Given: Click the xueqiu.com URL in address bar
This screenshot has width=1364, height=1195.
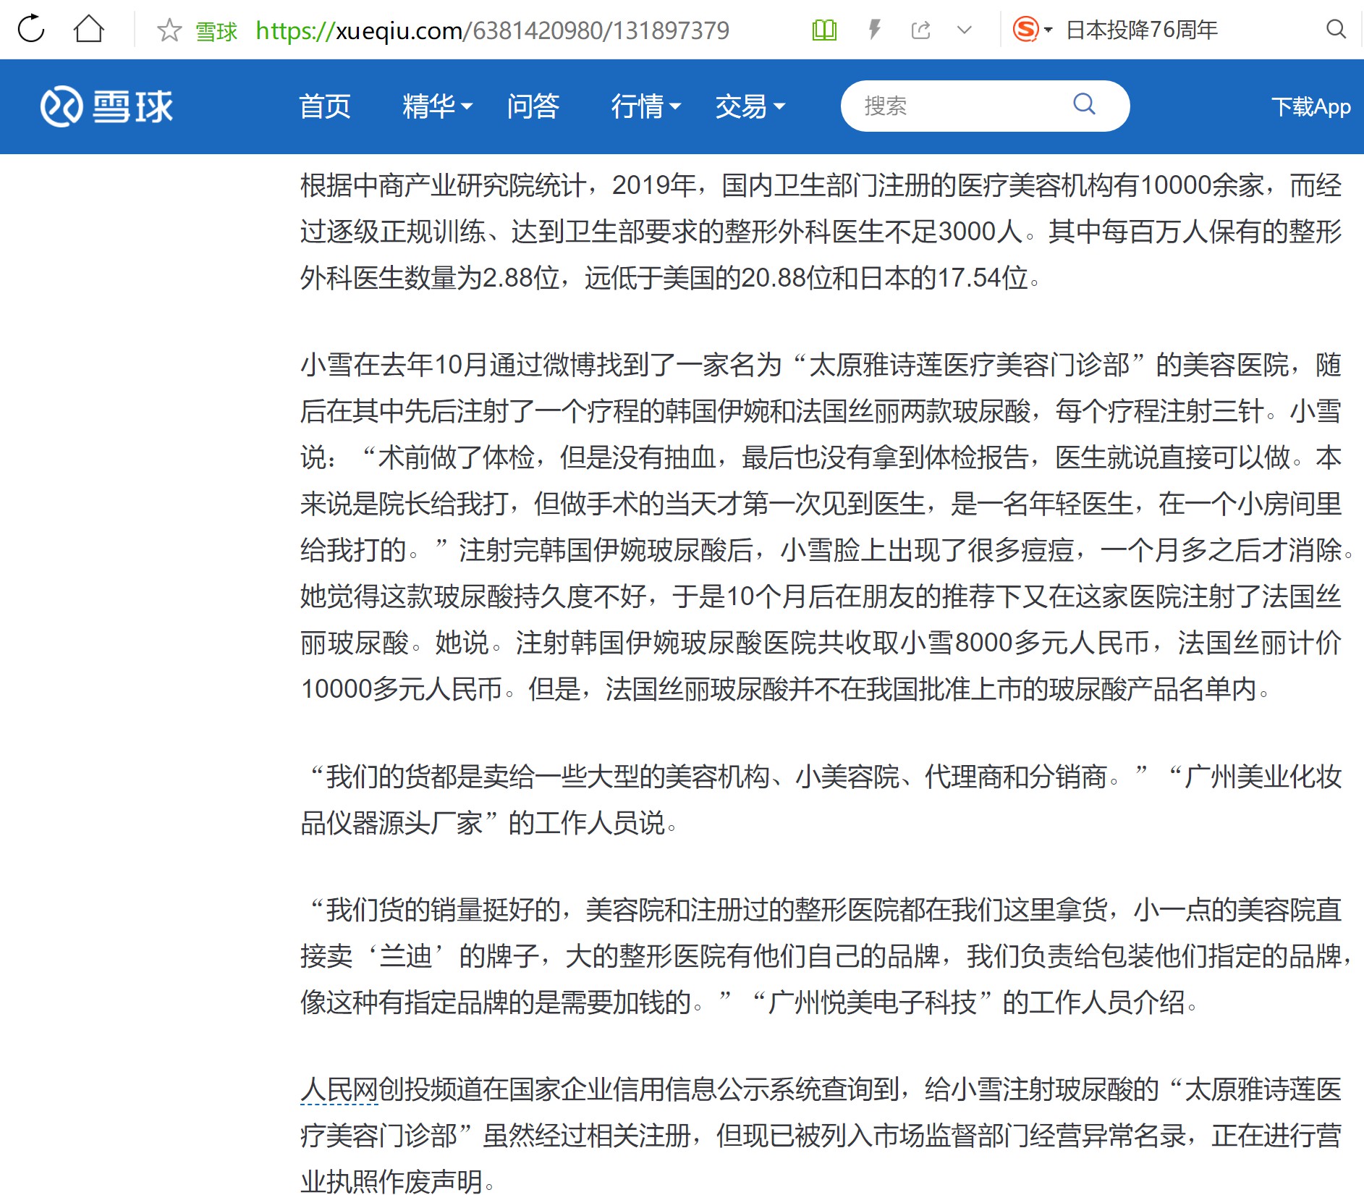Looking at the screenshot, I should [492, 30].
